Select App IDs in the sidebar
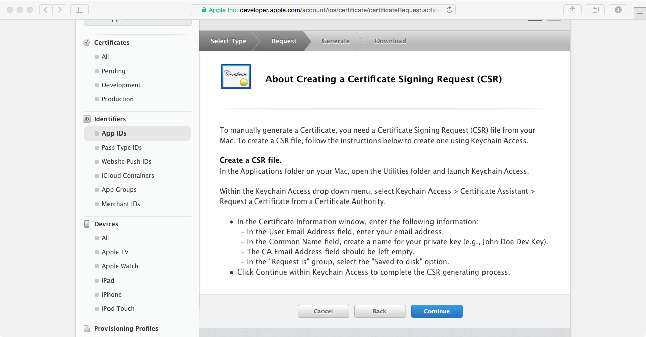The image size is (646, 337). pos(137,133)
